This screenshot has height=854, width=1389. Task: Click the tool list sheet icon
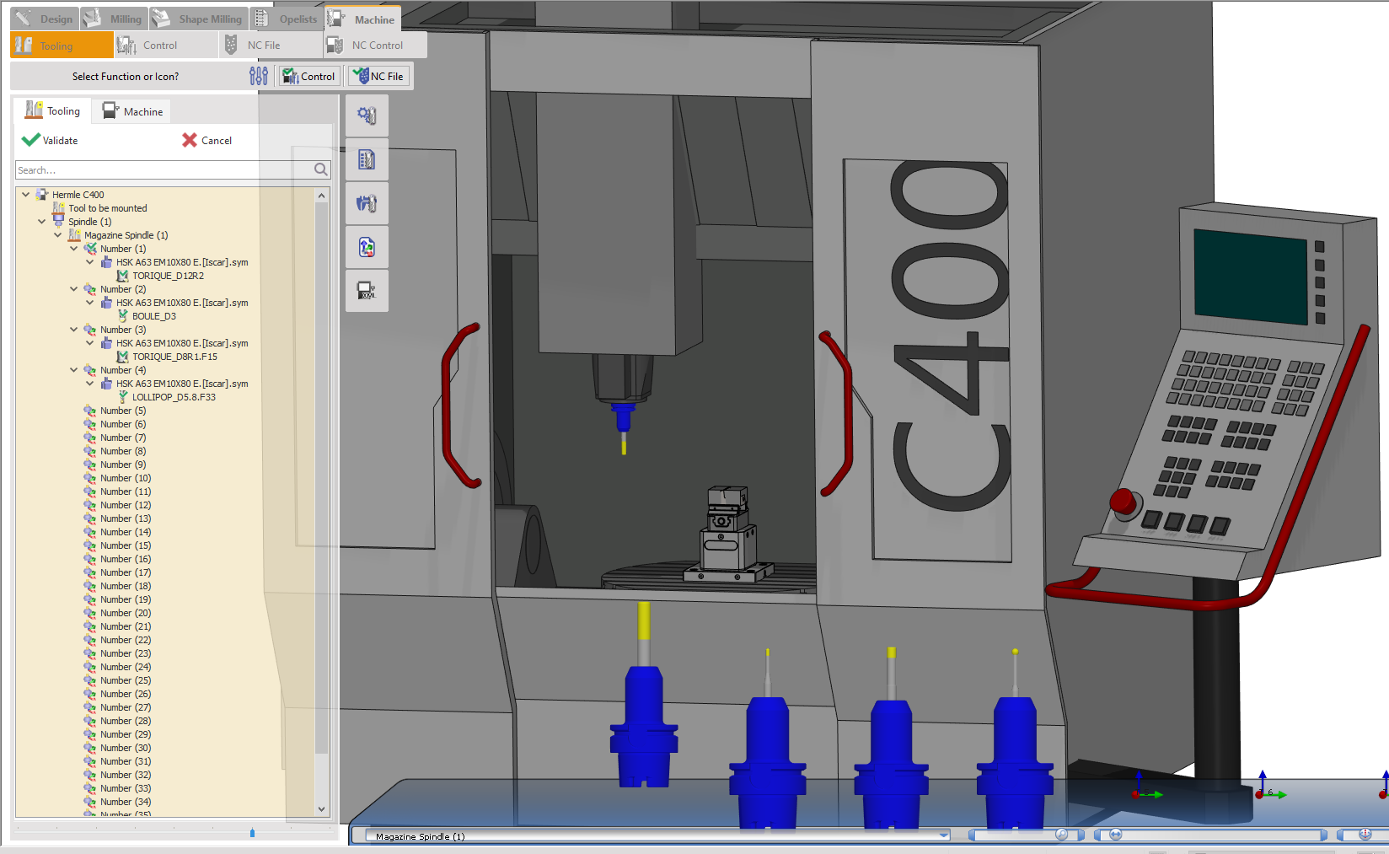pos(367,159)
